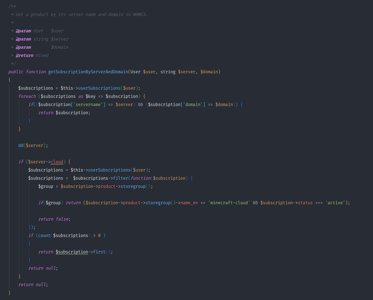
Task: Click the 'minecraft-cloud' string literal
Action: pyautogui.click(x=229, y=203)
